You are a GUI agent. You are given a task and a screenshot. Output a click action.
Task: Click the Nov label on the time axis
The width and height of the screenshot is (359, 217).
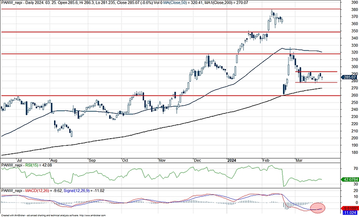tap(162, 160)
